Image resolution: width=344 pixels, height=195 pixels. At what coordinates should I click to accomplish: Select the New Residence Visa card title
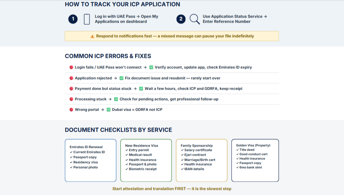[x=142, y=146]
